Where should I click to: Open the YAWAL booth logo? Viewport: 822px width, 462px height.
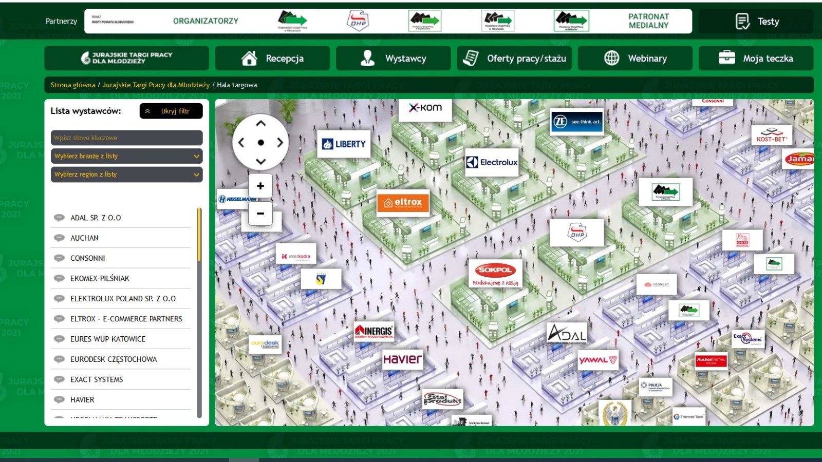pos(598,360)
